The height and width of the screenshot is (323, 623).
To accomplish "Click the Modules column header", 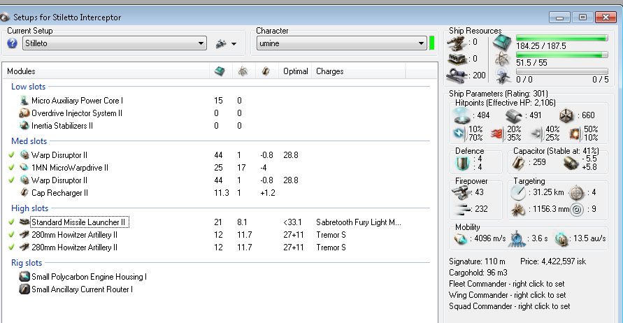I will coord(21,71).
